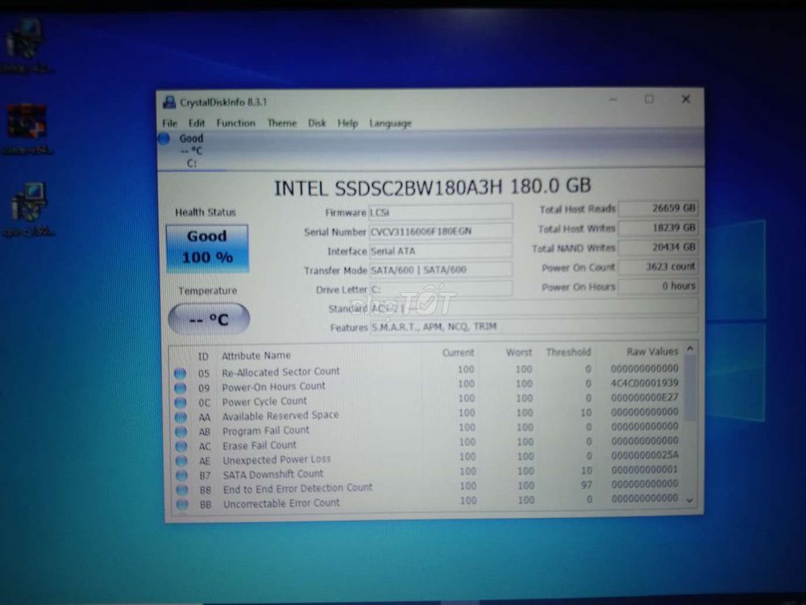Click the status icon for Program Fail Count

tap(181, 432)
